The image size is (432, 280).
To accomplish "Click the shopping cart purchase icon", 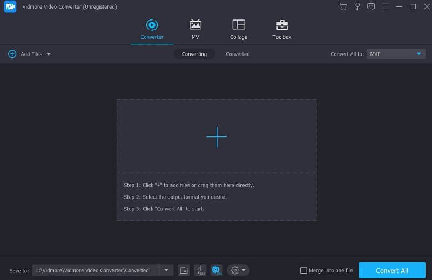I will [x=343, y=6].
